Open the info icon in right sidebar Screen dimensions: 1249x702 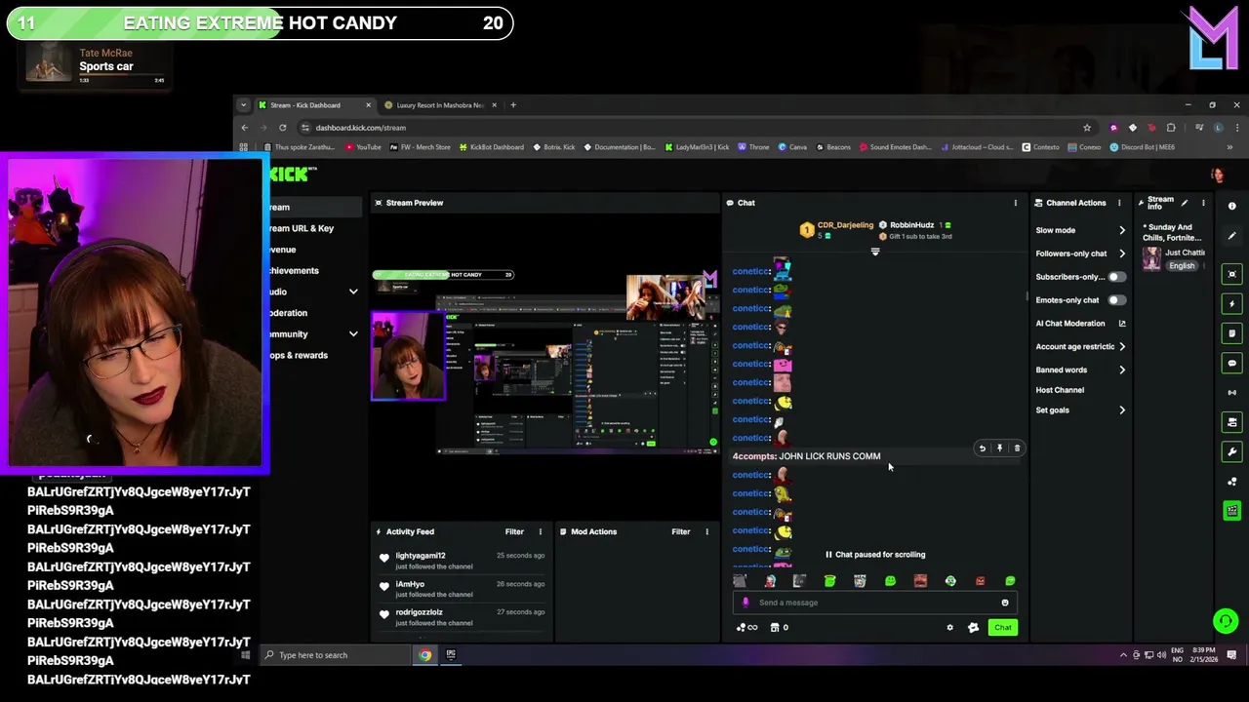point(1231,207)
